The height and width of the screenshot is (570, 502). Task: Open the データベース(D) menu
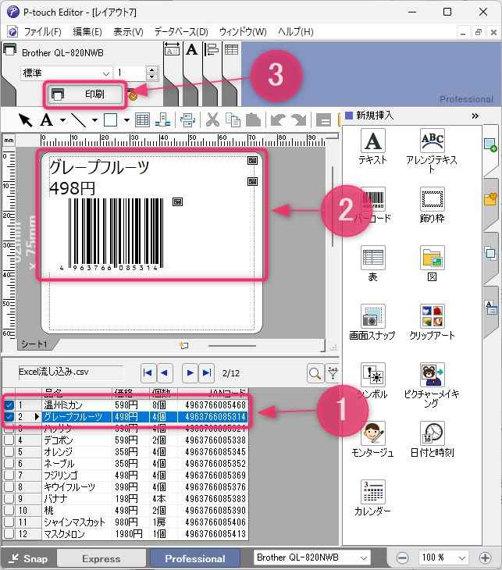tap(181, 32)
